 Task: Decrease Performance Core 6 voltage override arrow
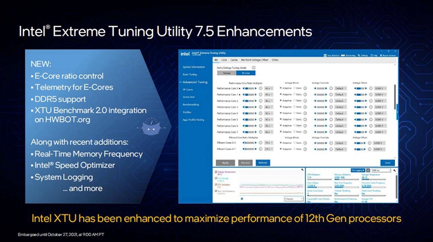click(x=315, y=126)
